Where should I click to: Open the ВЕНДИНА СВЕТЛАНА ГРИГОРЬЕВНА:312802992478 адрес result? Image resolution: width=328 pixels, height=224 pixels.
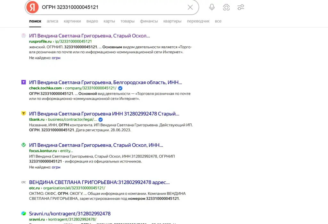(x=99, y=182)
